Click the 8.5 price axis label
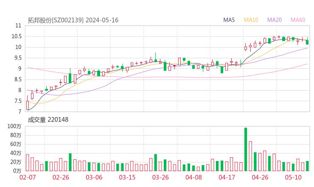The height and width of the screenshot is (187, 314). tap(17, 79)
